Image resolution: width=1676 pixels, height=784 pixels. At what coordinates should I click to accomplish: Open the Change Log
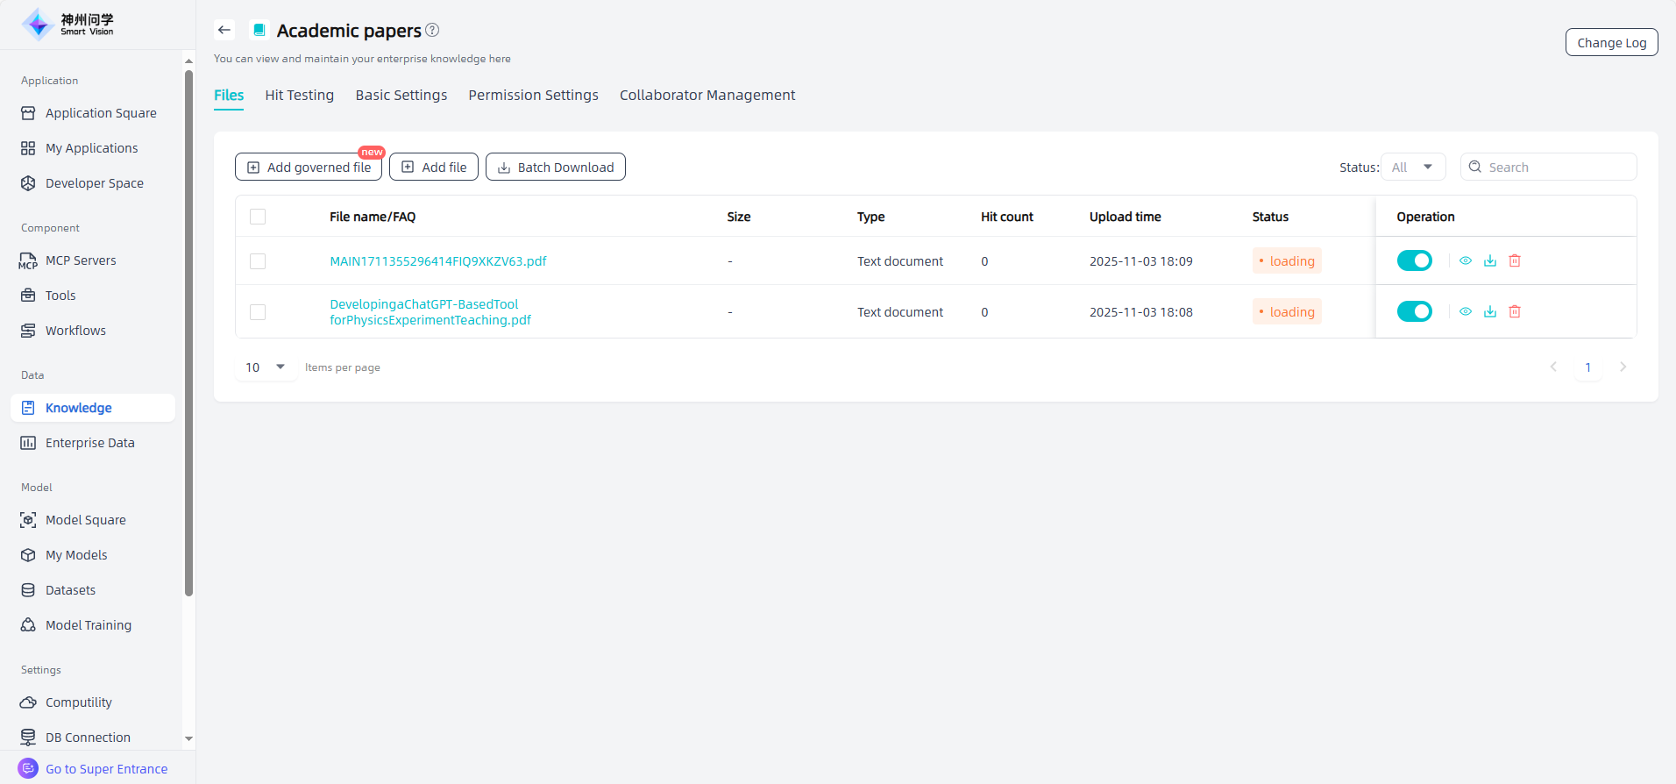[1611, 42]
